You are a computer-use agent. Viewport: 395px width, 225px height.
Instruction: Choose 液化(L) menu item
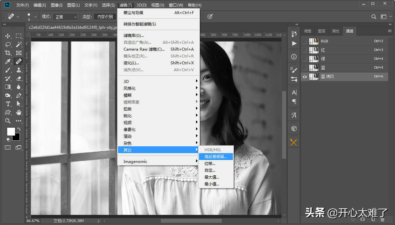tap(159, 63)
